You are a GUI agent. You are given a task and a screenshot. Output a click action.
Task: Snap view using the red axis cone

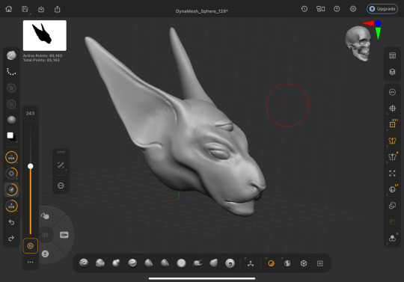[x=368, y=23]
